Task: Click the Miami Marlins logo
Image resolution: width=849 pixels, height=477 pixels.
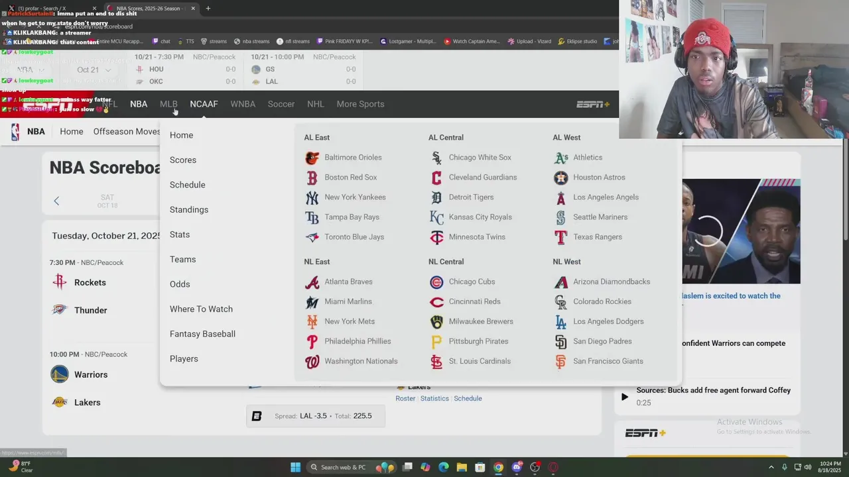Action: [312, 302]
